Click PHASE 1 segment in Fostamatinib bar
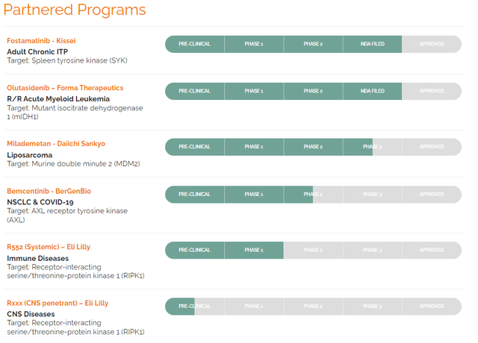This screenshot has width=478, height=343. (x=254, y=44)
